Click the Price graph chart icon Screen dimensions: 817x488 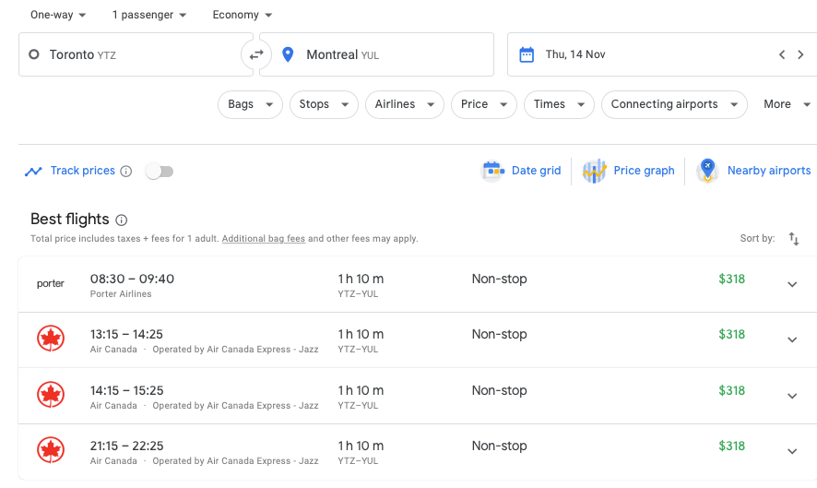[595, 171]
